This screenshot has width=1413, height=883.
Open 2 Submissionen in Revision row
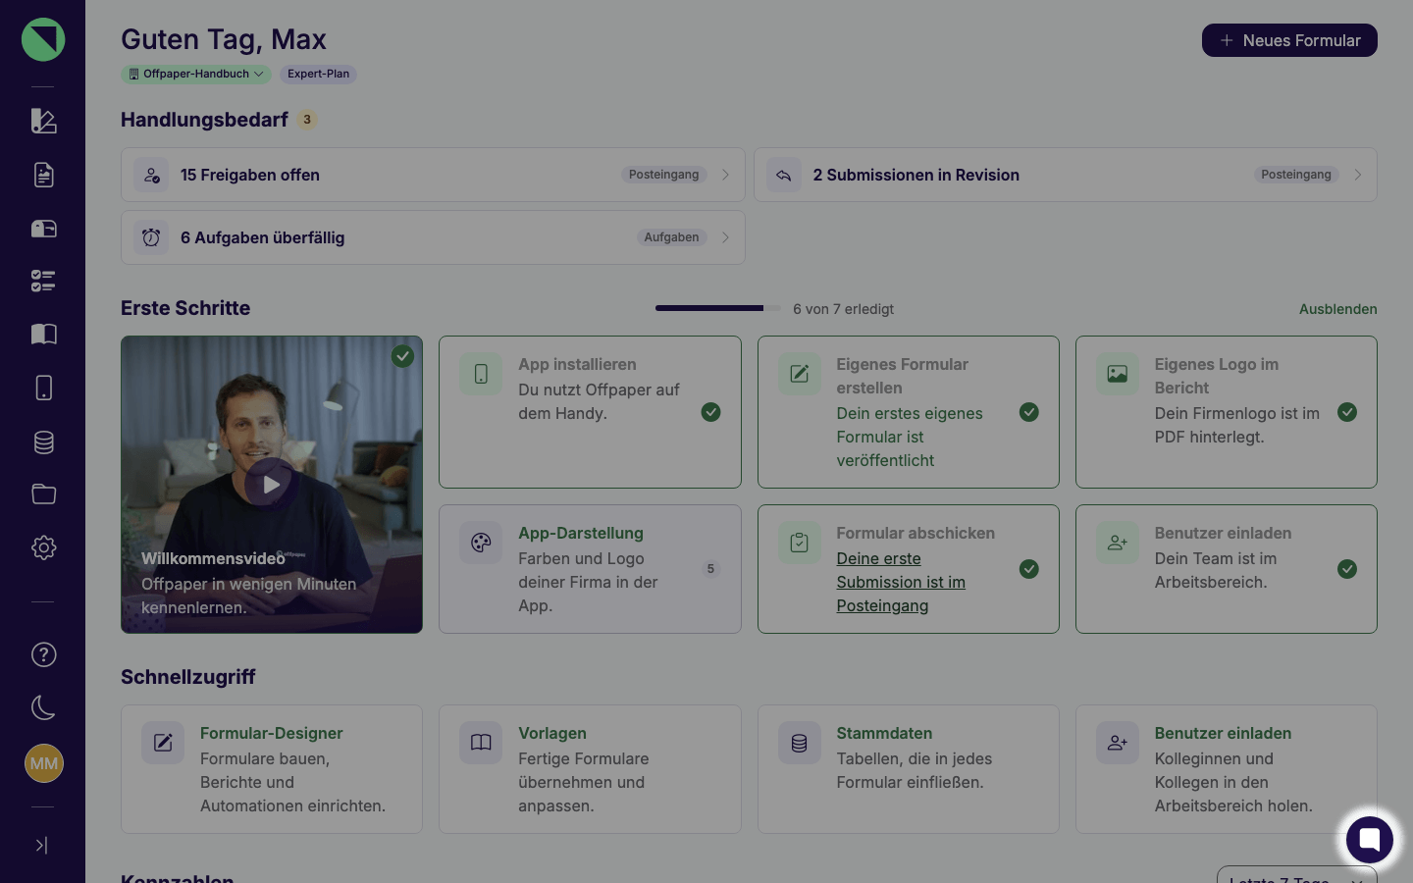coord(1066,175)
